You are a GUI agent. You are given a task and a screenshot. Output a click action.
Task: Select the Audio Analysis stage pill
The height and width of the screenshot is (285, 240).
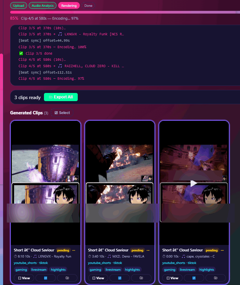click(43, 6)
